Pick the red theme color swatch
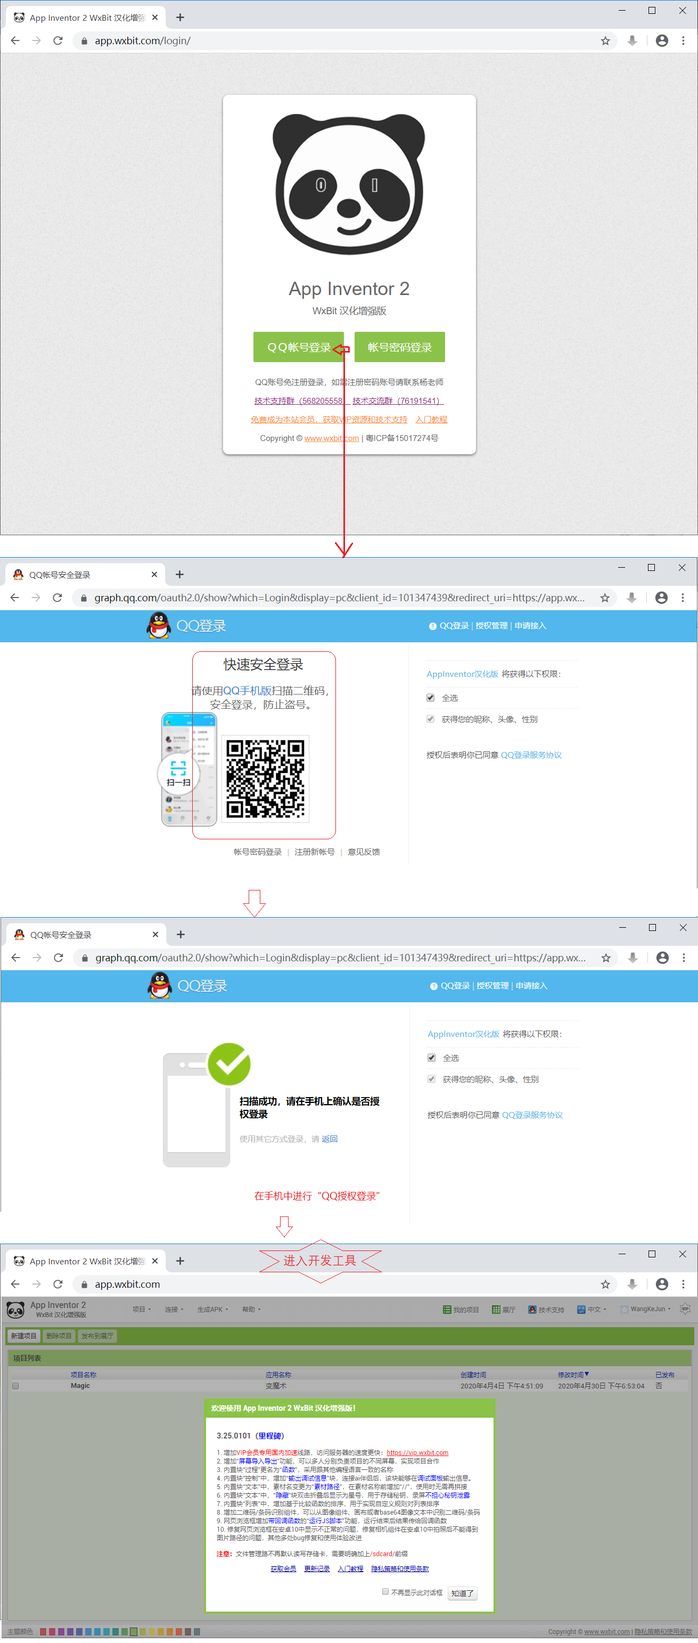This screenshot has height=1643, width=698. (43, 1632)
